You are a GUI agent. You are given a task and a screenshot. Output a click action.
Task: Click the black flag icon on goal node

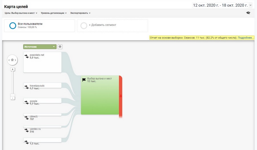tap(84, 80)
